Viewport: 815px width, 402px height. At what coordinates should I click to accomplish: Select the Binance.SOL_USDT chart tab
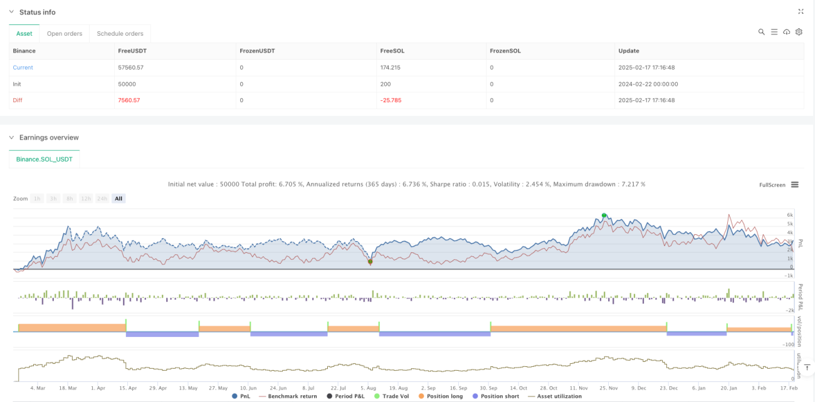(45, 159)
